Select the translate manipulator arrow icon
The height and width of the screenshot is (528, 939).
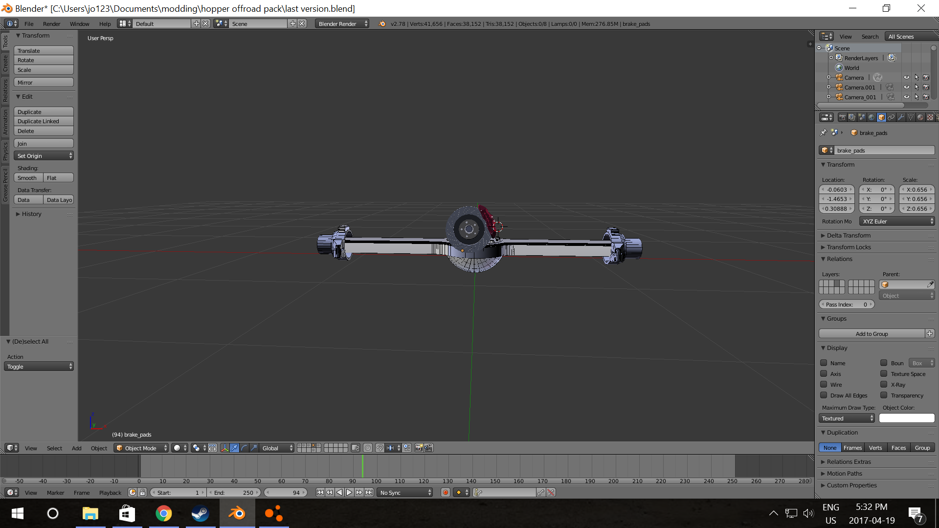(234, 448)
